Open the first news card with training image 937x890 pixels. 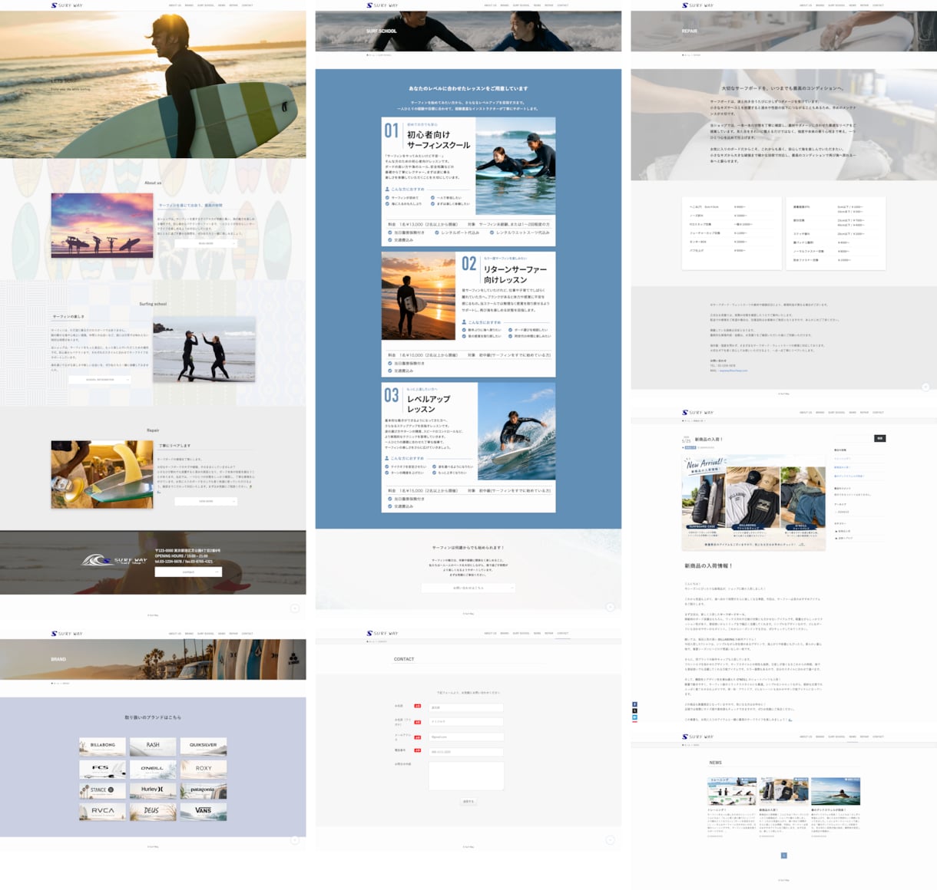click(x=732, y=806)
